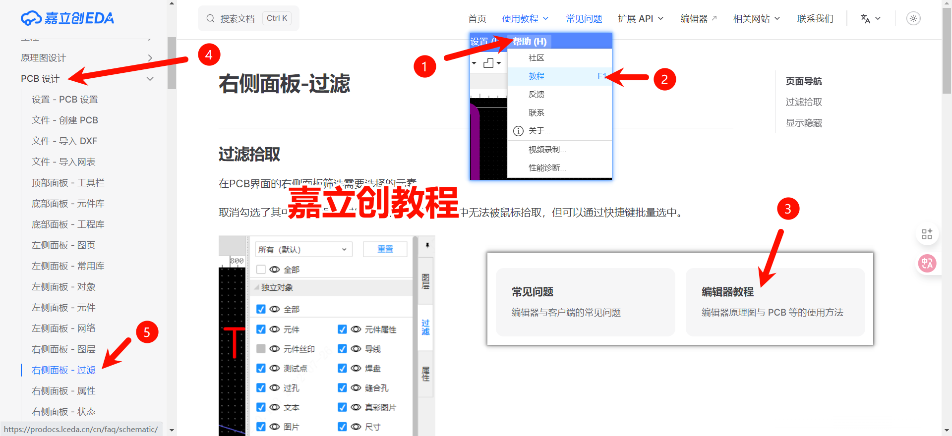The height and width of the screenshot is (436, 952).
Task: Click the board outline tool icon
Action: tap(488, 63)
